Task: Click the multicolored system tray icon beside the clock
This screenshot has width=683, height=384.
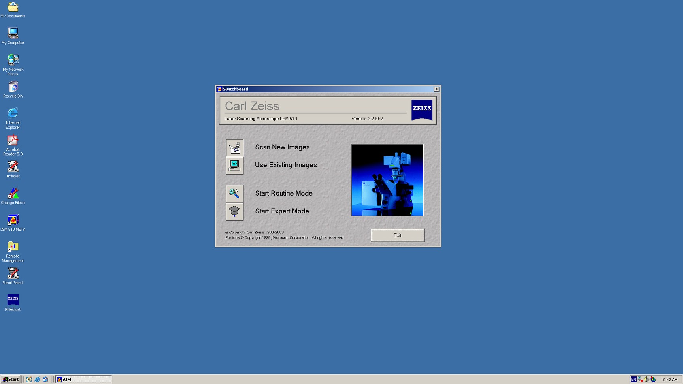Action: (x=653, y=380)
